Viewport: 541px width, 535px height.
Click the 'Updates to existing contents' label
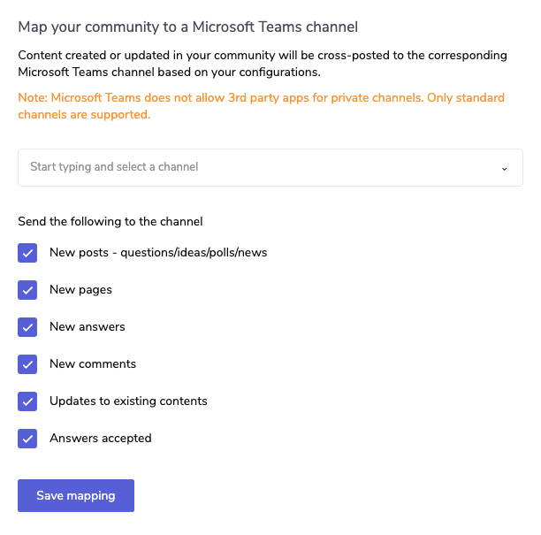pyautogui.click(x=128, y=401)
